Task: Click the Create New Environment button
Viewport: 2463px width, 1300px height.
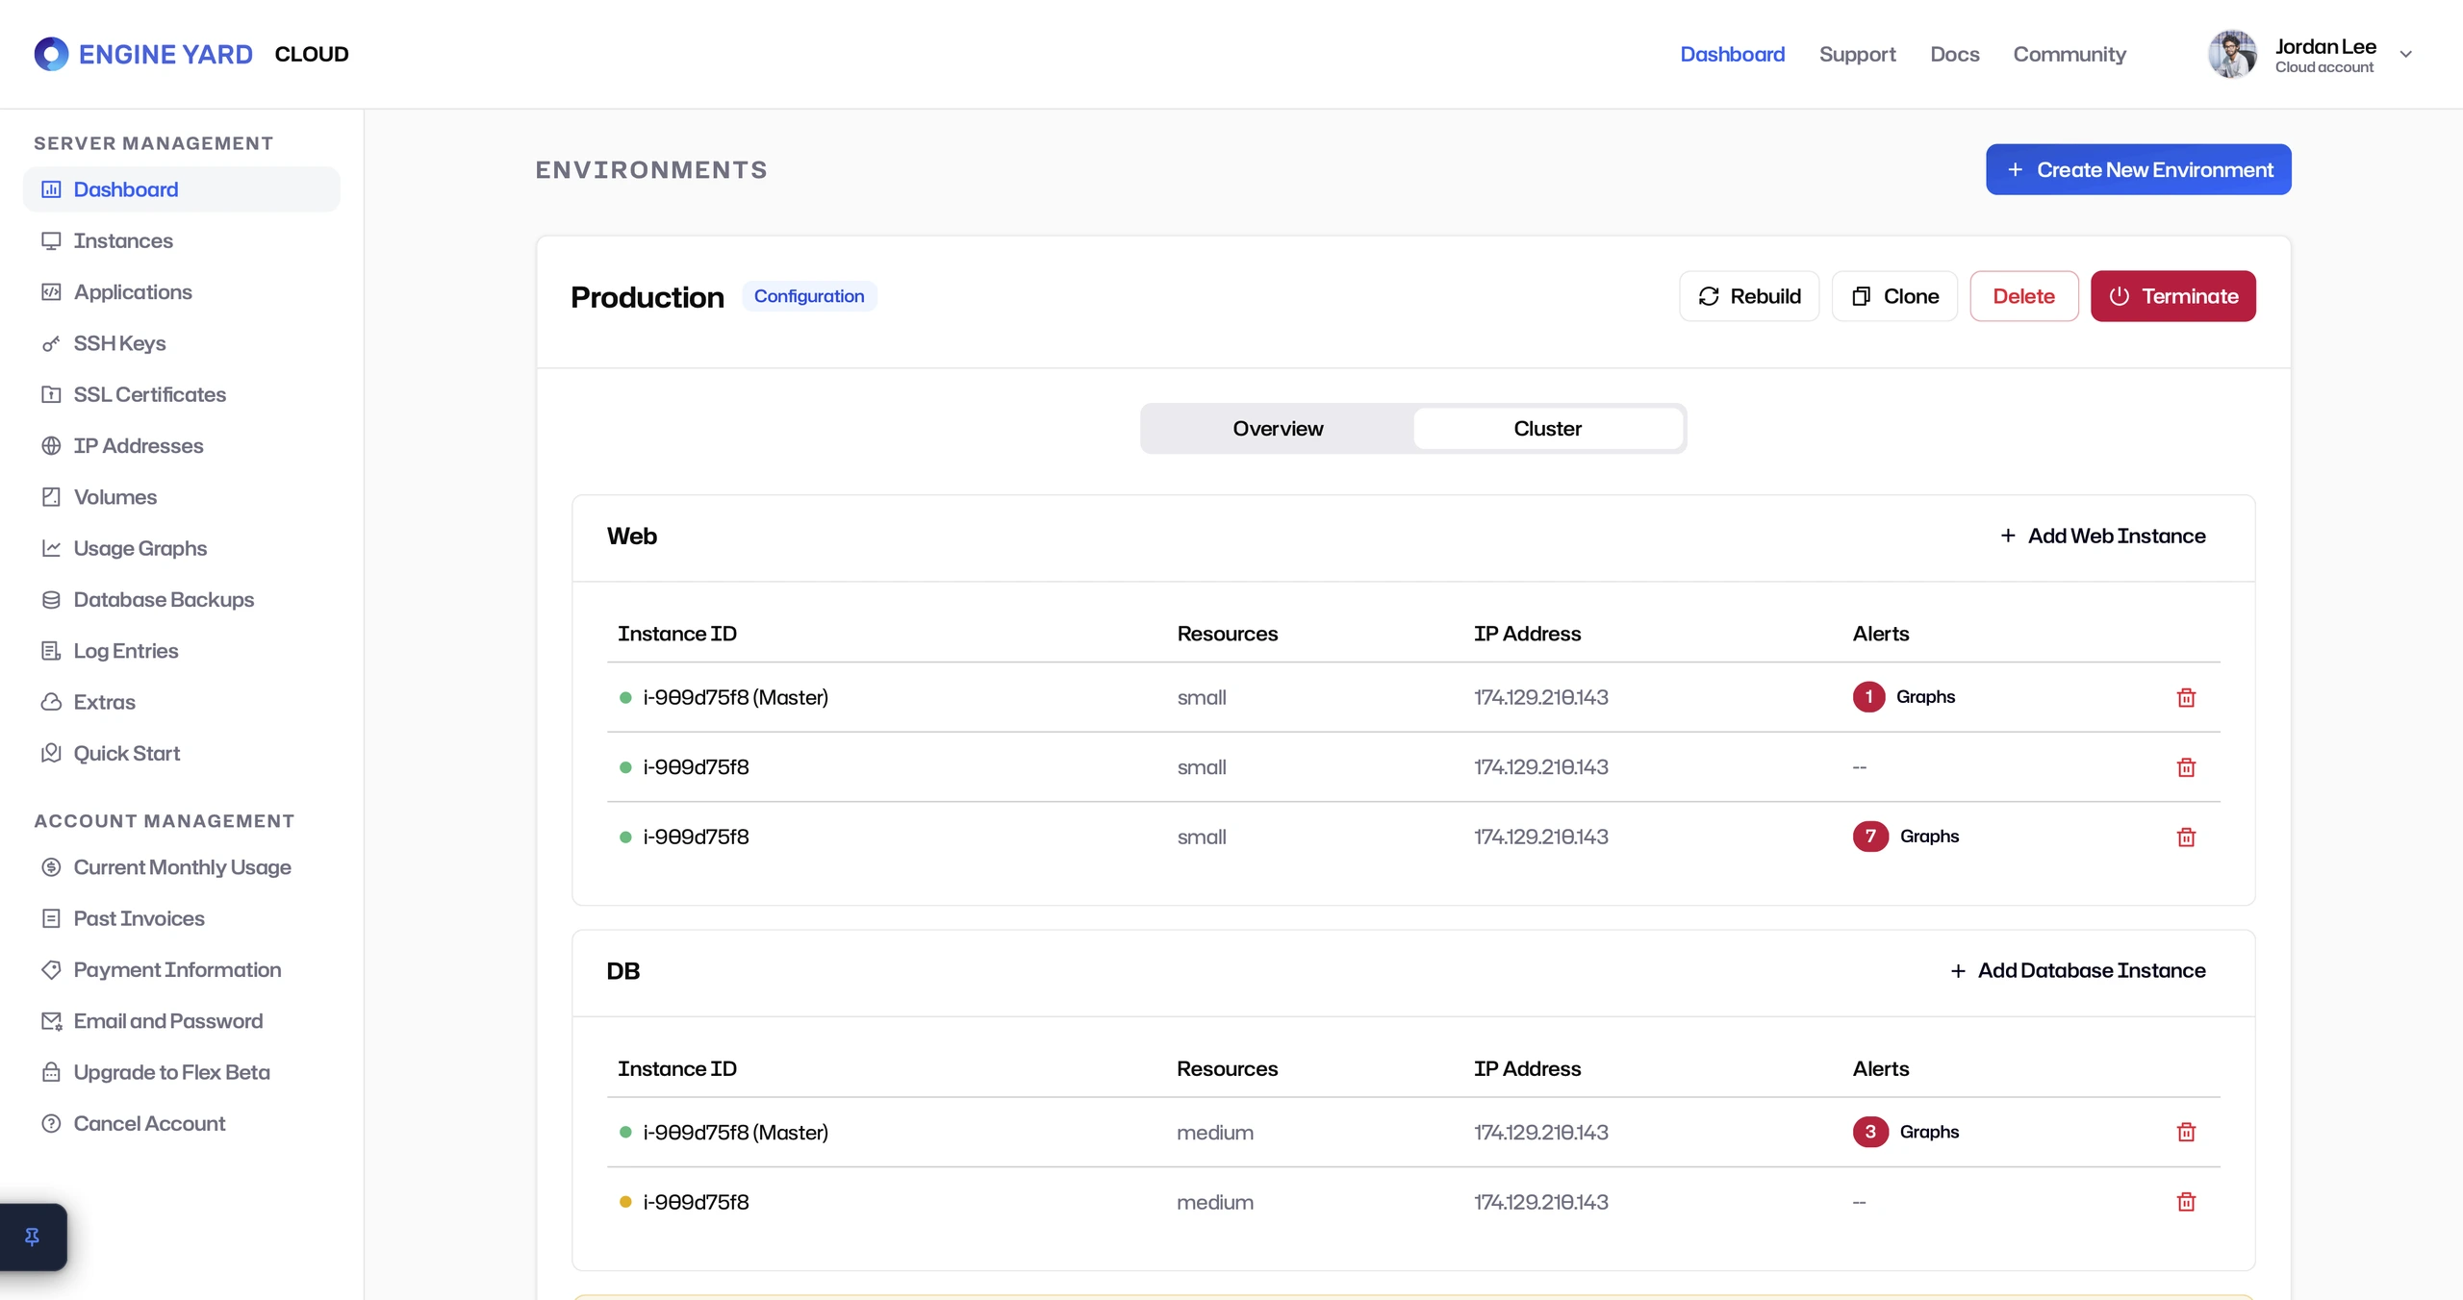Action: click(2138, 169)
